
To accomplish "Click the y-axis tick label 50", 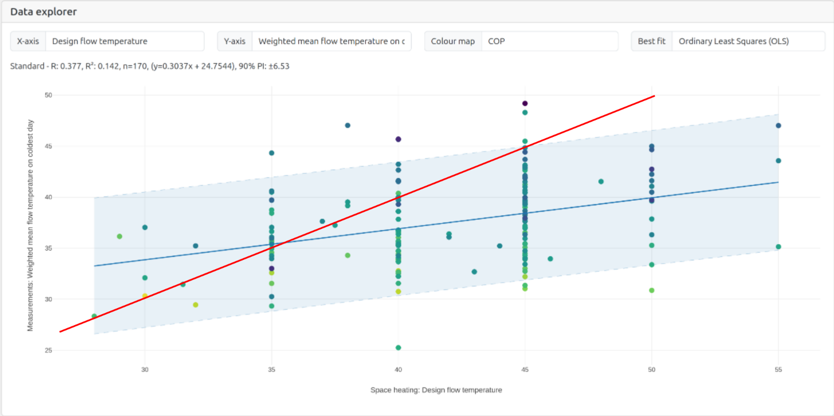I will click(48, 95).
